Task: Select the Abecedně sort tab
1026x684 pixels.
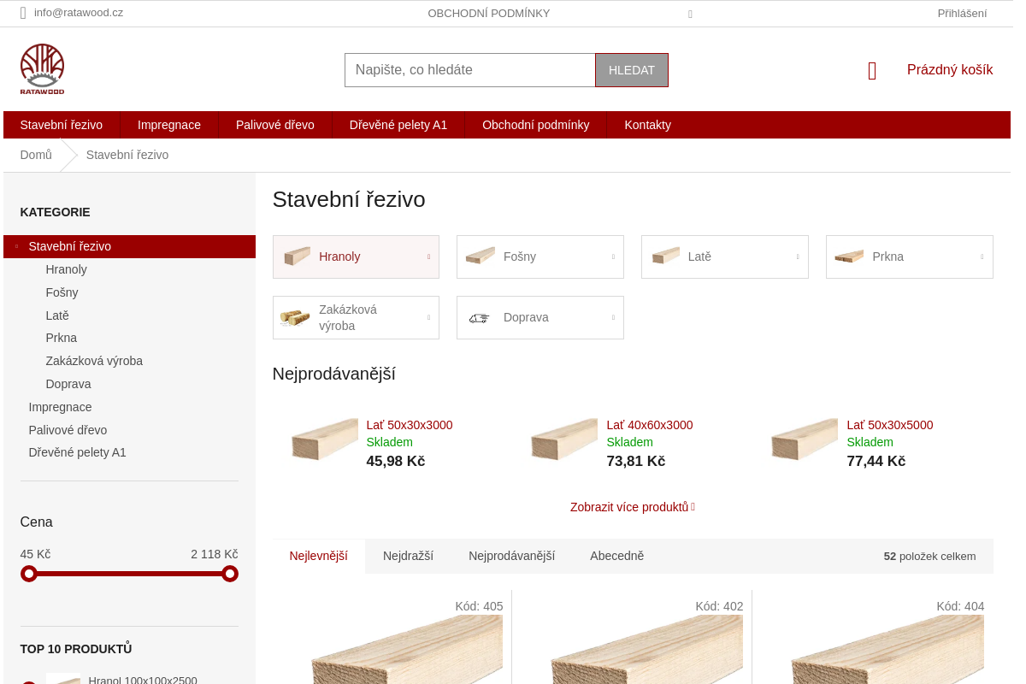Action: coord(616,556)
